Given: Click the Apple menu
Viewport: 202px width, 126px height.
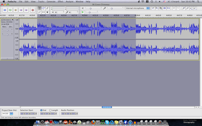Looking at the screenshot, I should point(4,2).
